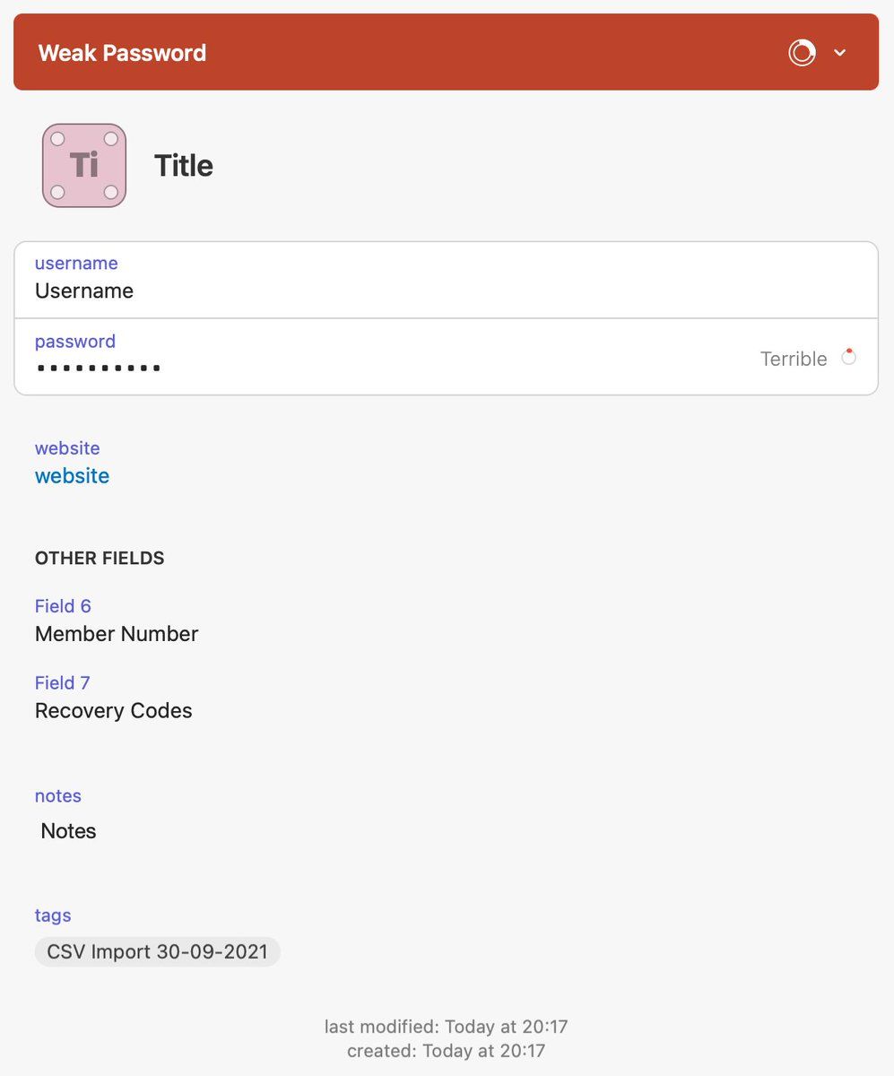Select the item name "Title"

click(x=184, y=166)
